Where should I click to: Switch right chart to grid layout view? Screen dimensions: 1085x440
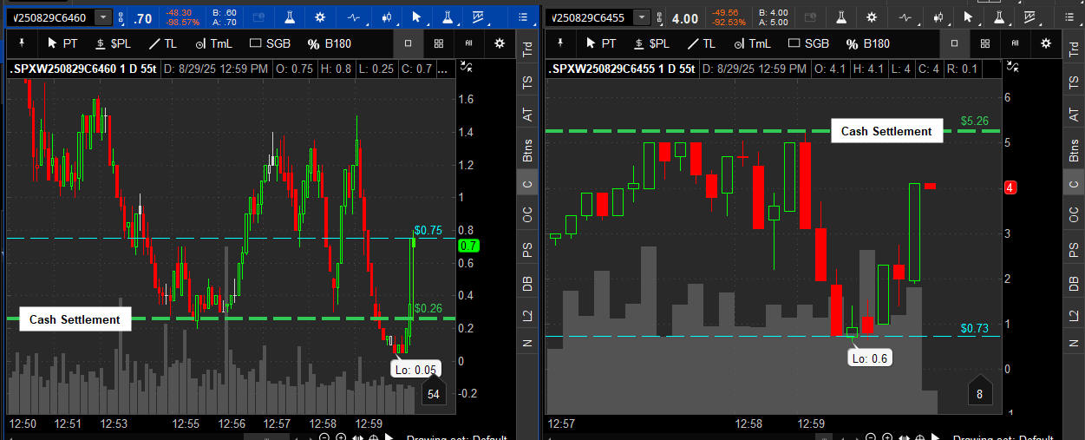[x=984, y=43]
